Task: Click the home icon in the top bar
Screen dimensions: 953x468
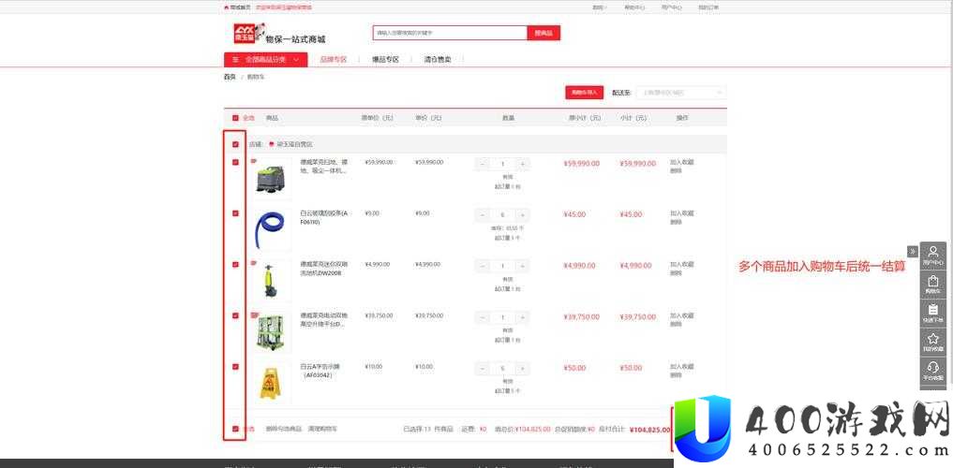Action: coord(227,7)
